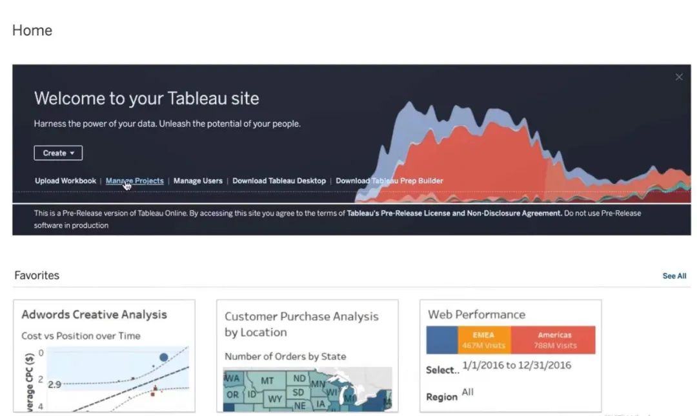The height and width of the screenshot is (416, 697).
Task: Click See All favorites link
Action: point(674,276)
